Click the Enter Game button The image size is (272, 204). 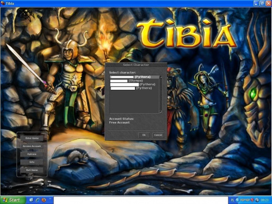(x=32, y=138)
